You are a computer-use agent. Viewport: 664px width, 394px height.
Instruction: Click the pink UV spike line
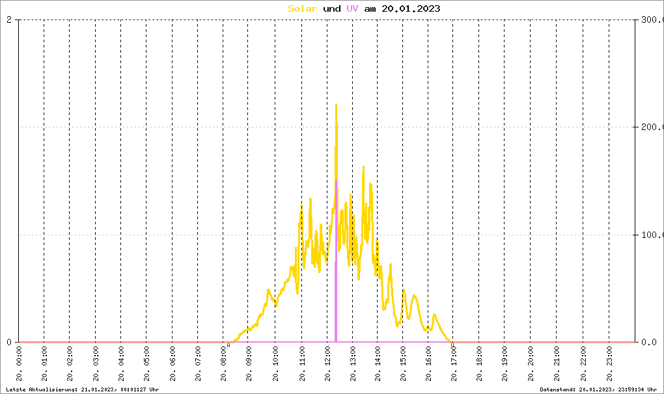coord(337,262)
